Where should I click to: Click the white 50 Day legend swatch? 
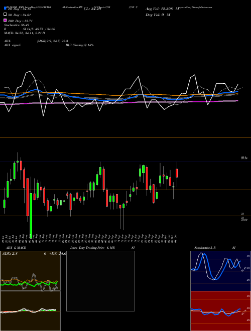coord(6,15)
